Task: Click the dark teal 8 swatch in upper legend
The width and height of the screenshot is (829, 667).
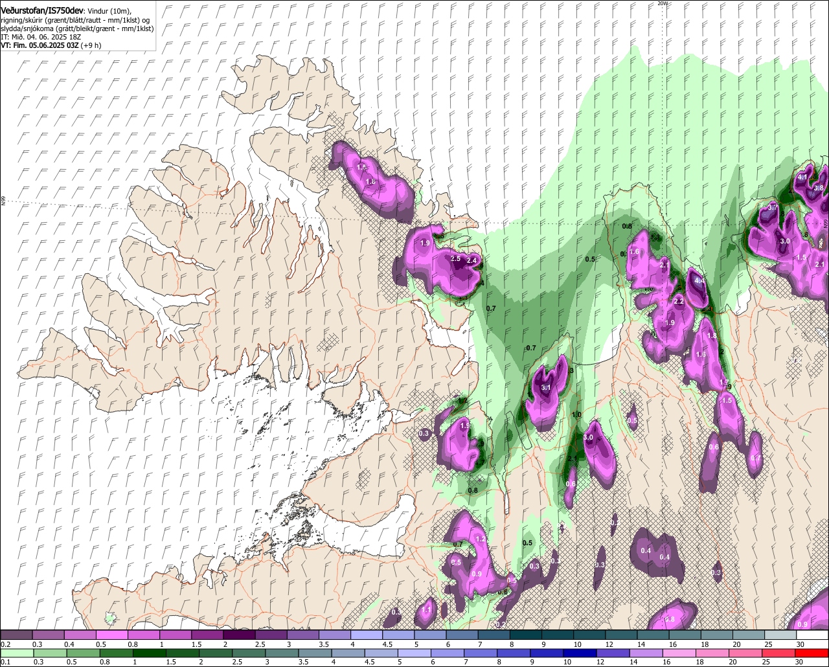Action: click(525, 635)
